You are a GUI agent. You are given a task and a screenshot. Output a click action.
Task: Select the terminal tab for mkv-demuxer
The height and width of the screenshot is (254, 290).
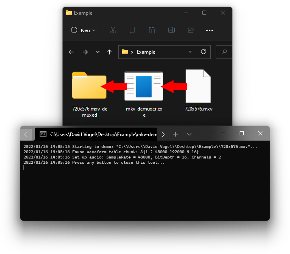[96, 134]
